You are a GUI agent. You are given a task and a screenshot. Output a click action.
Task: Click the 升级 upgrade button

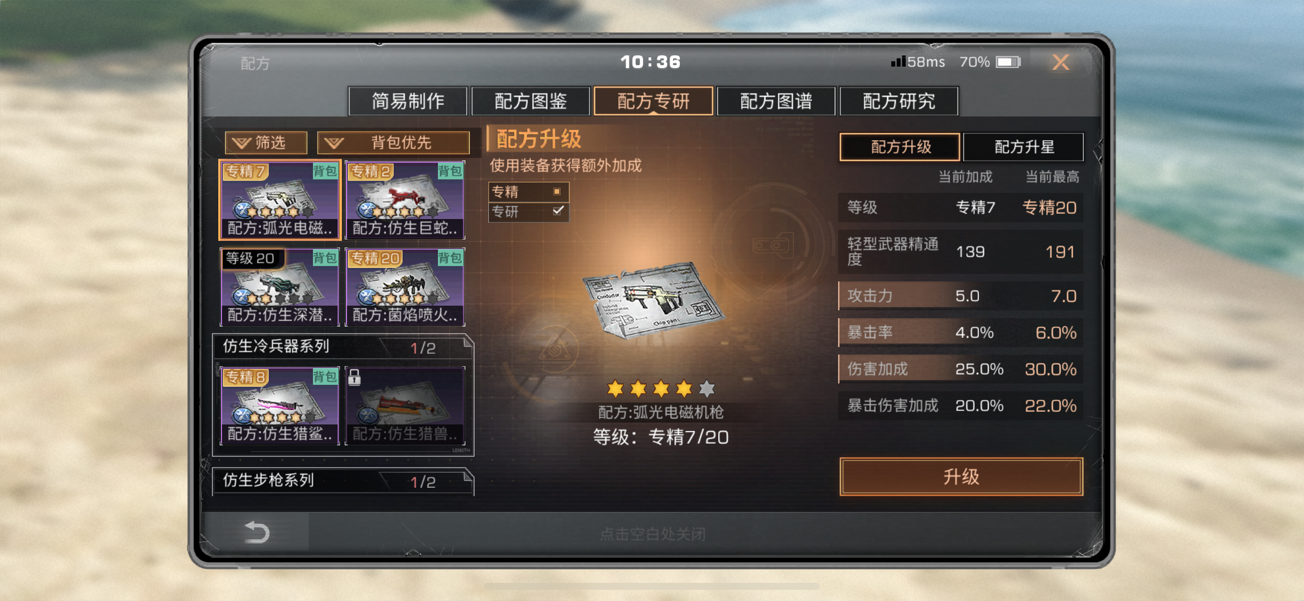(x=961, y=477)
